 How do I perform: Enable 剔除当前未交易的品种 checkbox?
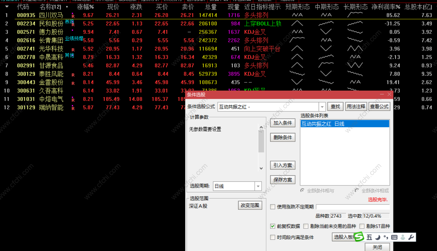(306, 226)
